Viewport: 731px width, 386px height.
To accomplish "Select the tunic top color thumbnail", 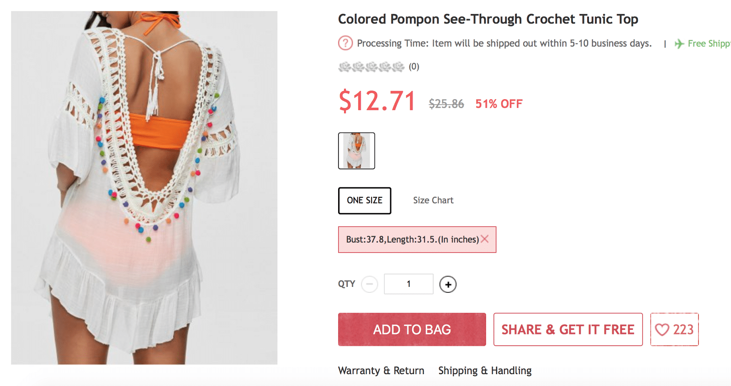I will pyautogui.click(x=356, y=151).
